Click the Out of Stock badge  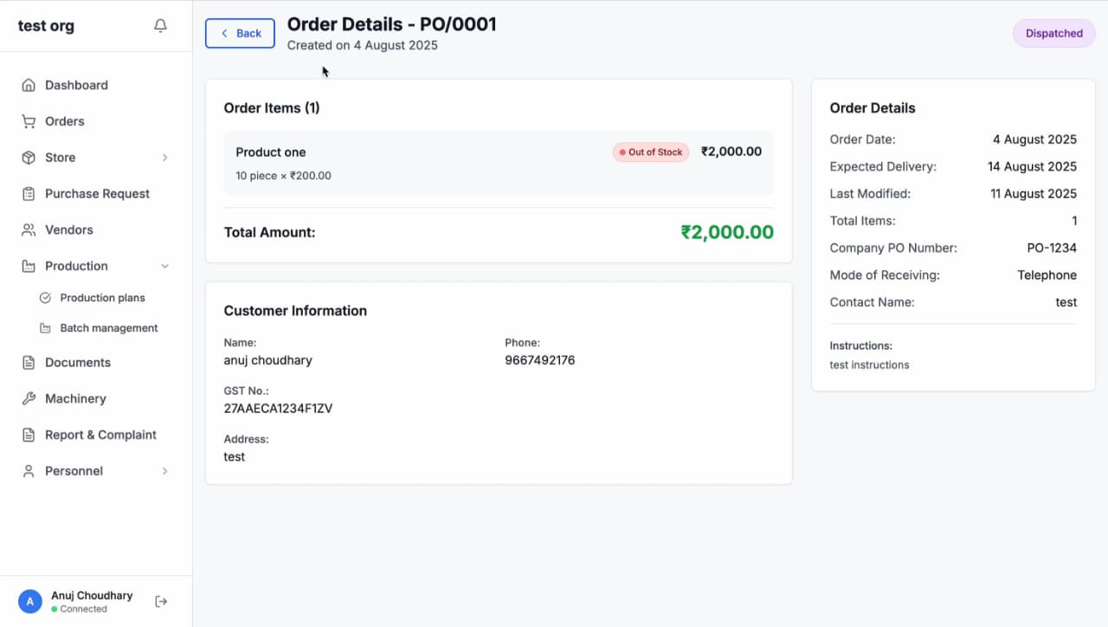(x=651, y=152)
